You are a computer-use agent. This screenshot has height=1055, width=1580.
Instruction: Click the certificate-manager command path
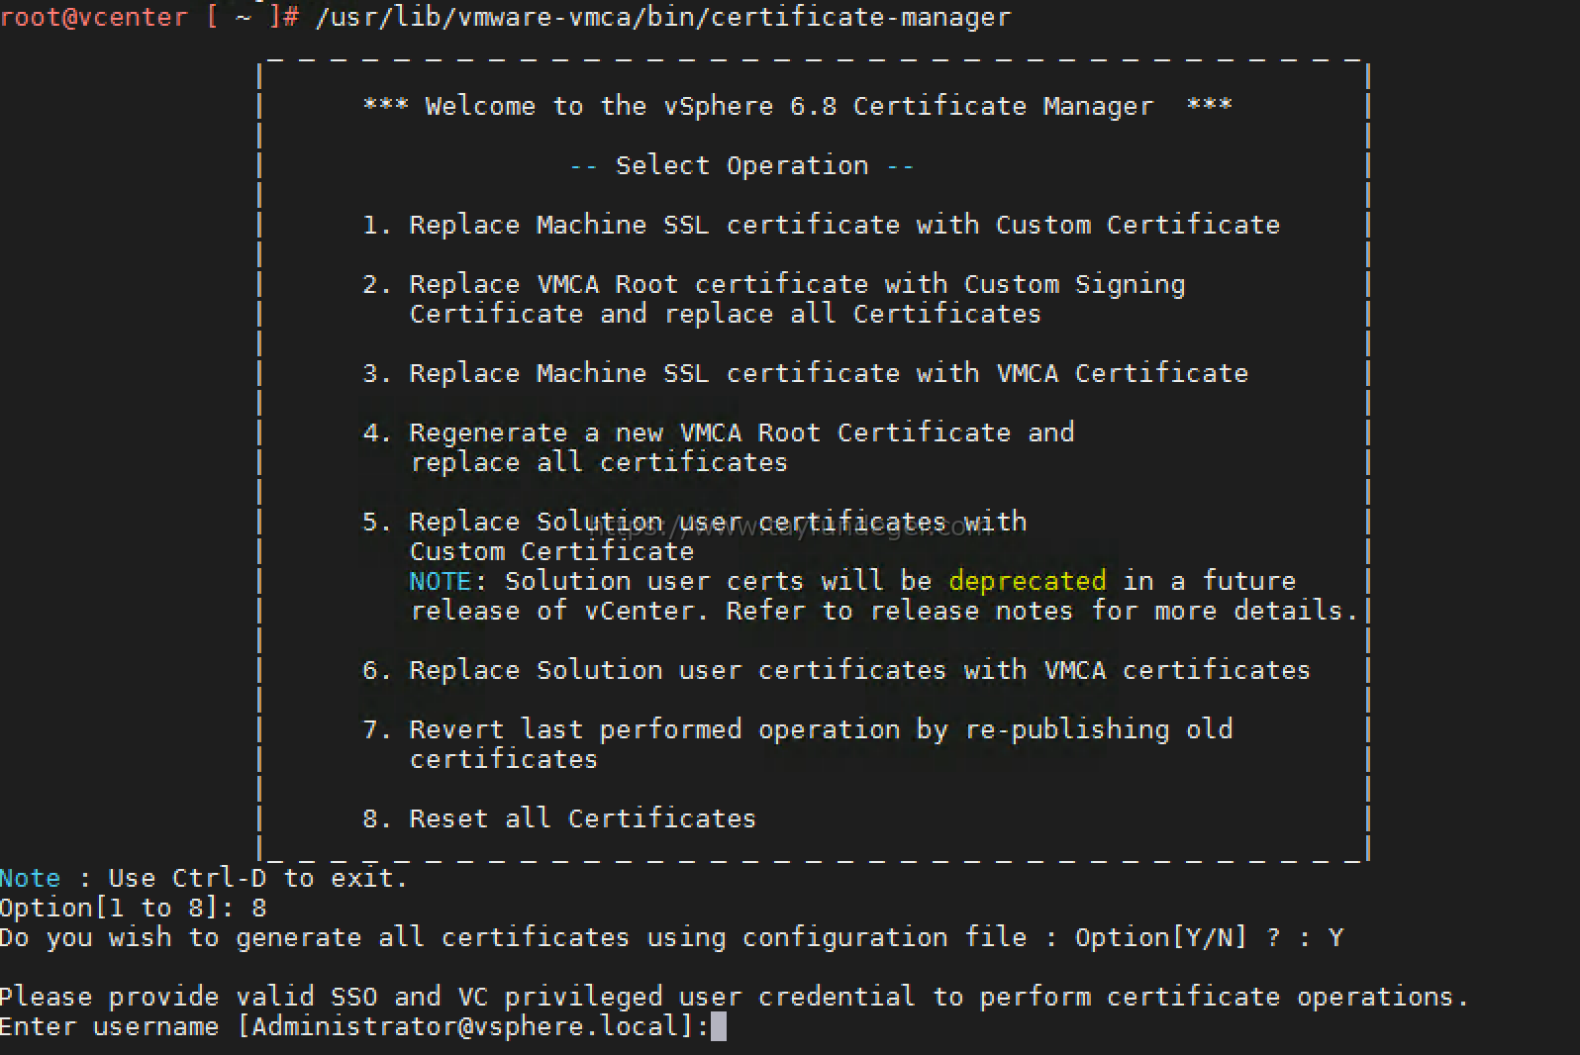coord(663,17)
